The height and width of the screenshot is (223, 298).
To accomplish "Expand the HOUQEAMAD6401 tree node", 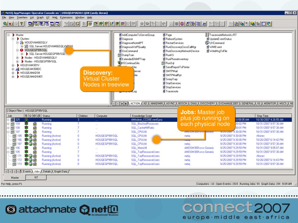I will click(13, 77).
